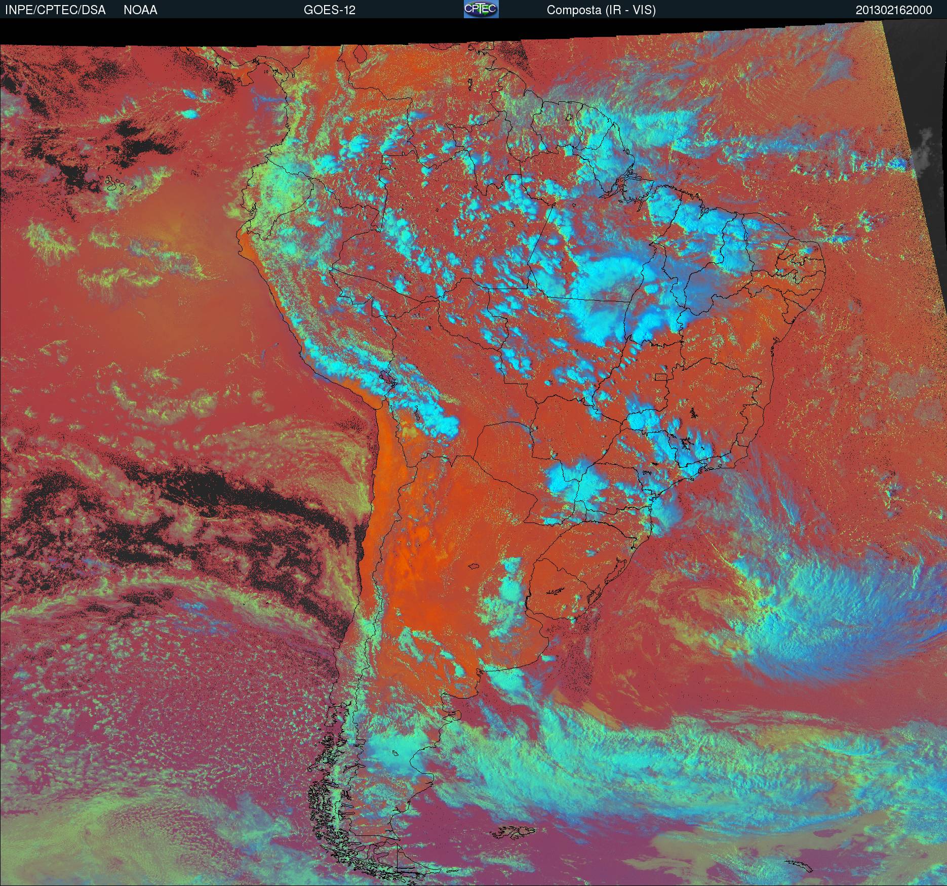Click the CPTEC logo in header
The height and width of the screenshot is (886, 947).
[481, 9]
